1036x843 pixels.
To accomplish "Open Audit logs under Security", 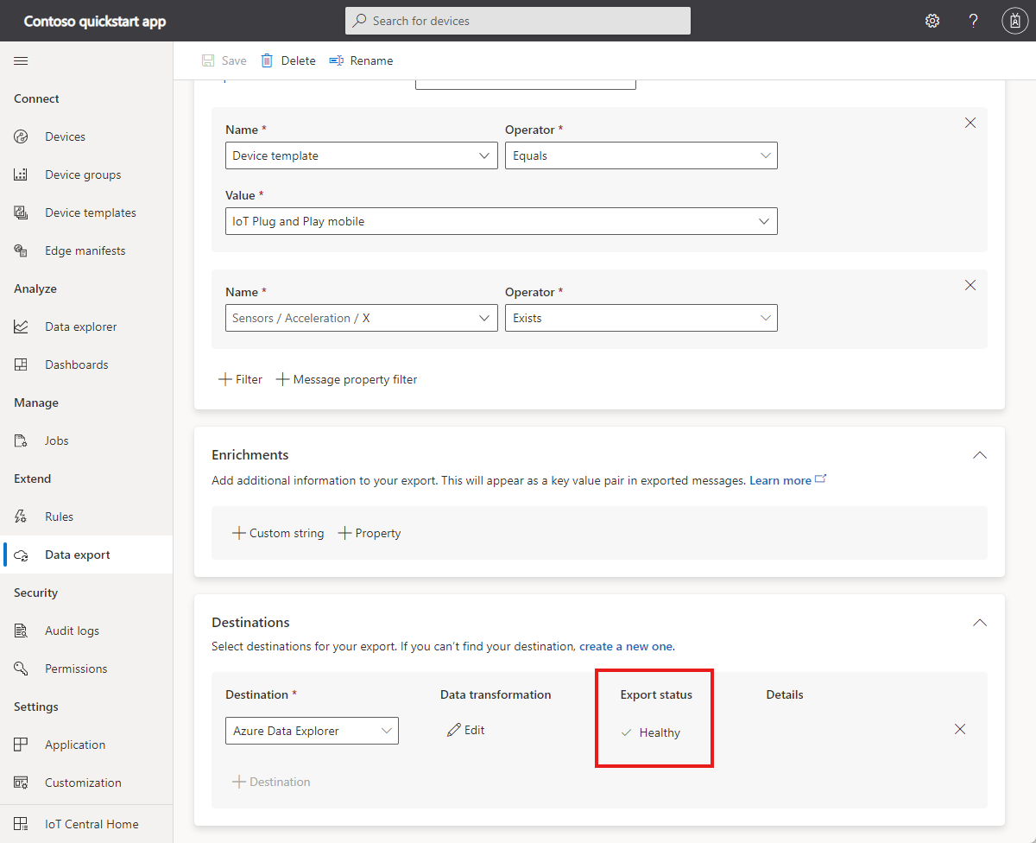I will pyautogui.click(x=70, y=630).
